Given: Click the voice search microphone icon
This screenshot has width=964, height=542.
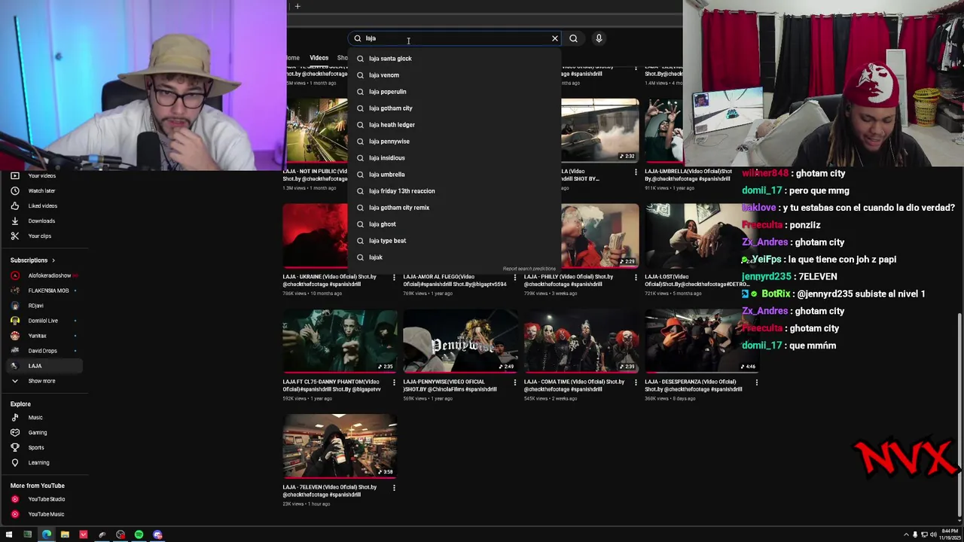Looking at the screenshot, I should click(x=599, y=38).
